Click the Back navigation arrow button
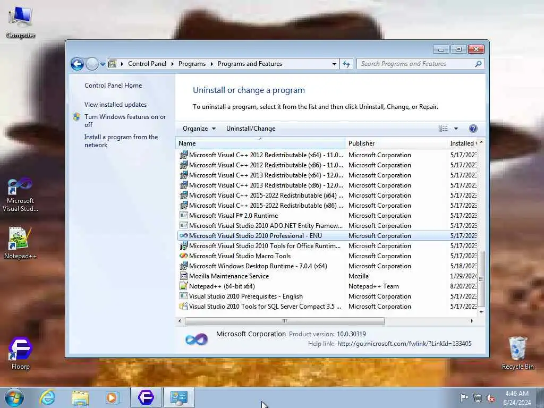Image resolution: width=544 pixels, height=408 pixels. [x=77, y=64]
